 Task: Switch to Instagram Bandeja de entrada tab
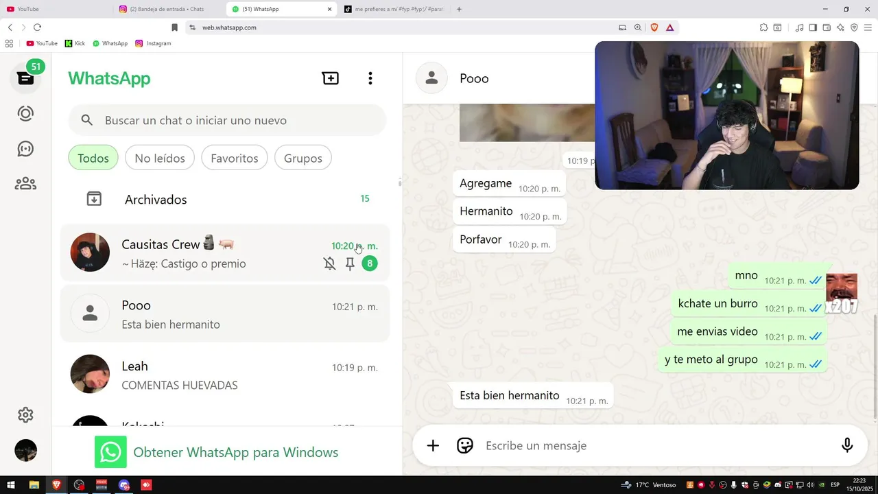pyautogui.click(x=169, y=9)
